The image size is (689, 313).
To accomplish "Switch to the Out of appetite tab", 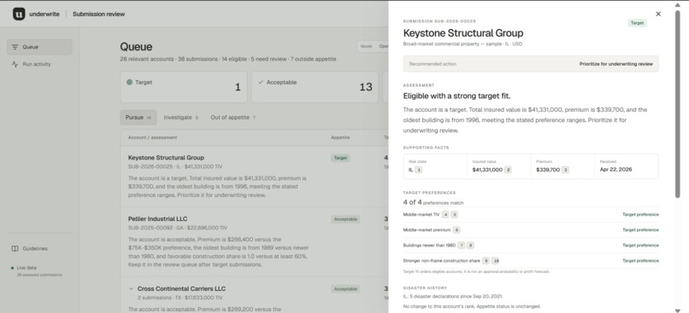I will coord(233,118).
